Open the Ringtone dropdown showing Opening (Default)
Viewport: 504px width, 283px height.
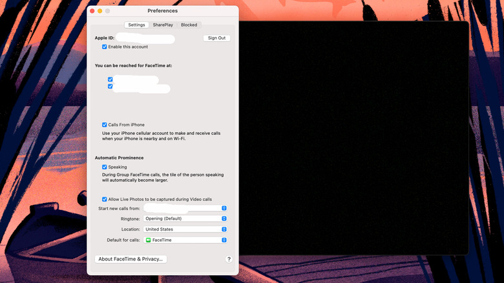(185, 218)
